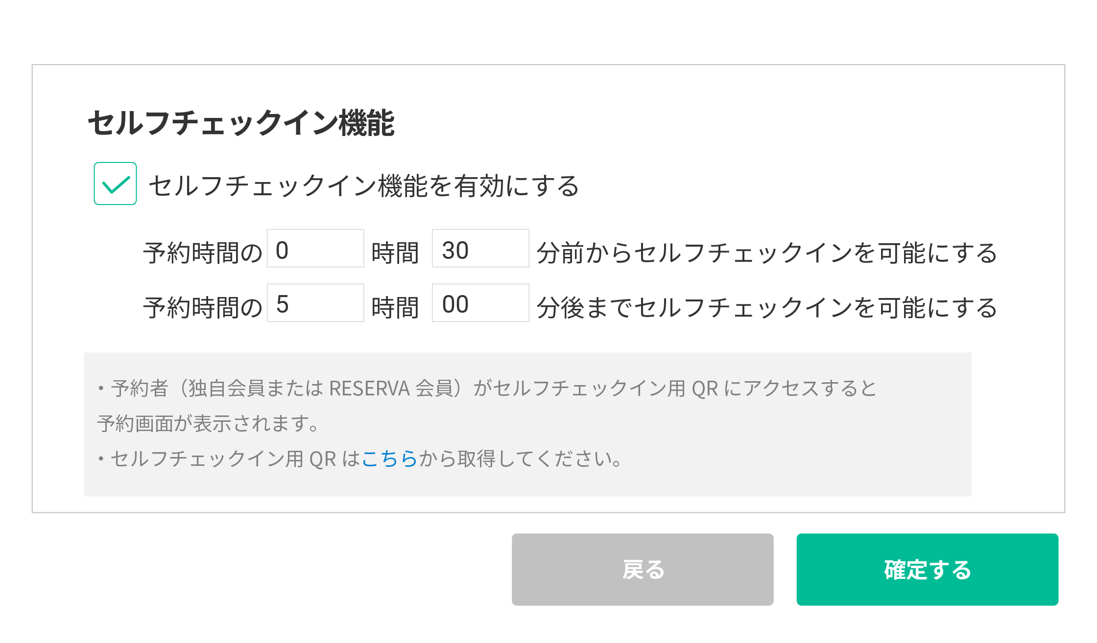The image size is (1097, 643).
Task: Select the hours-after field showing 5
Action: pos(315,303)
